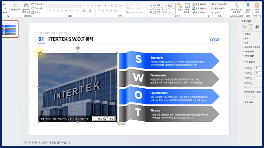Expand the 그림자 shadow section
264x148 pixels.
(x=246, y=34)
